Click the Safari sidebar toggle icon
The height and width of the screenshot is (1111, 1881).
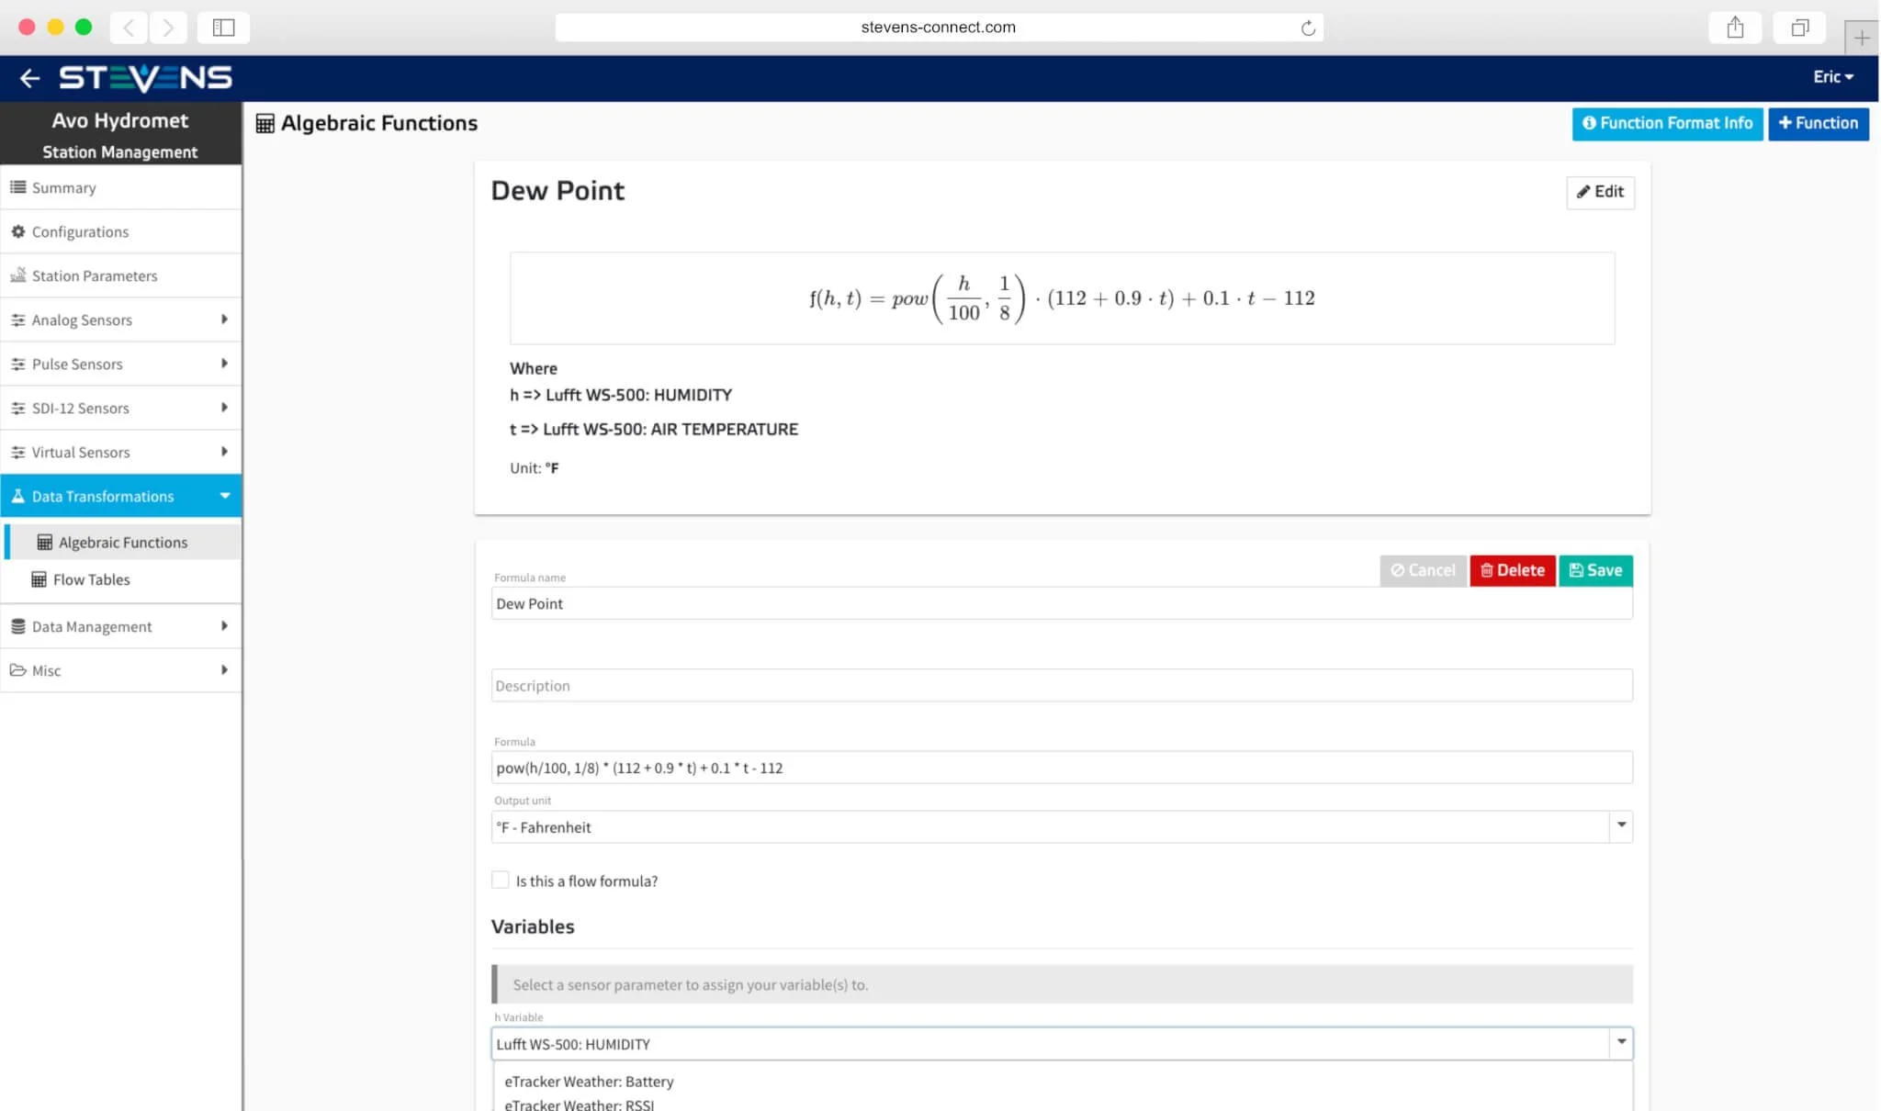click(x=223, y=28)
